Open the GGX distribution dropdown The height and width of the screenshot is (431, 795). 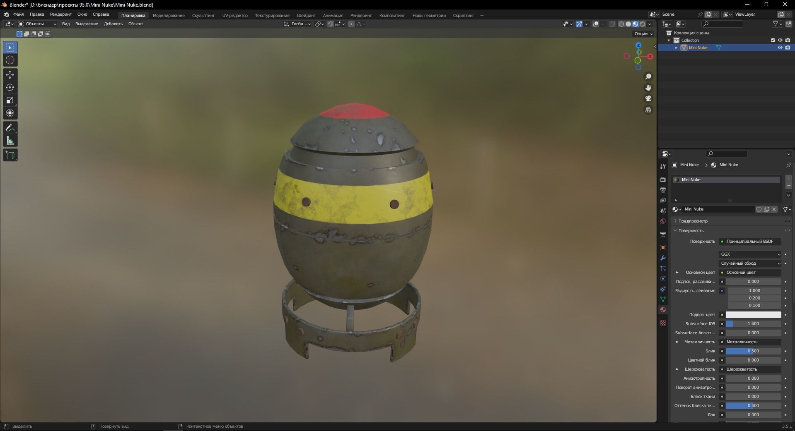click(x=750, y=254)
